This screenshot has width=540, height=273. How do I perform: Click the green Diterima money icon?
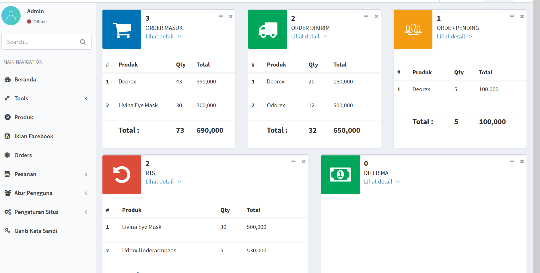pos(340,175)
